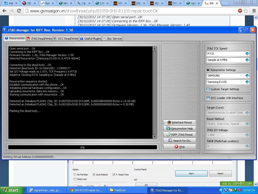Open the JTAG I/O Voltage dropdown
The width and height of the screenshot is (258, 194).
coord(228,135)
